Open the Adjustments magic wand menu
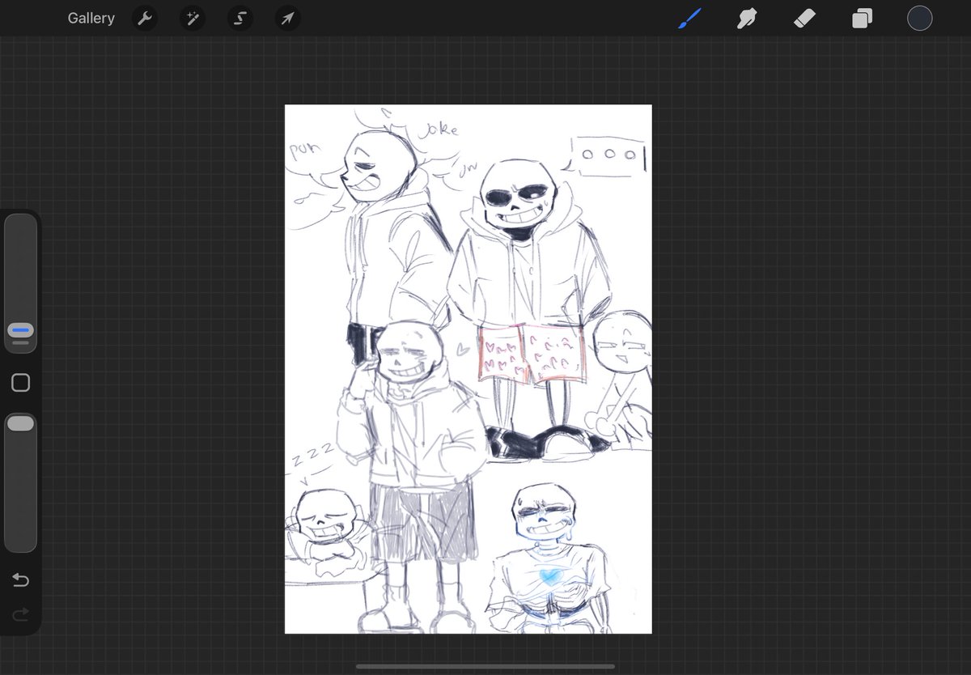The height and width of the screenshot is (675, 971). coord(193,18)
